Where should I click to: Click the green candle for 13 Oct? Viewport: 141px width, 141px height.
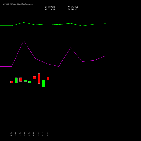pyautogui.click(x=16, y=80)
